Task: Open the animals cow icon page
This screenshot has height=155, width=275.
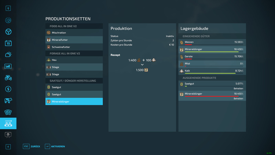Action: [8, 101]
